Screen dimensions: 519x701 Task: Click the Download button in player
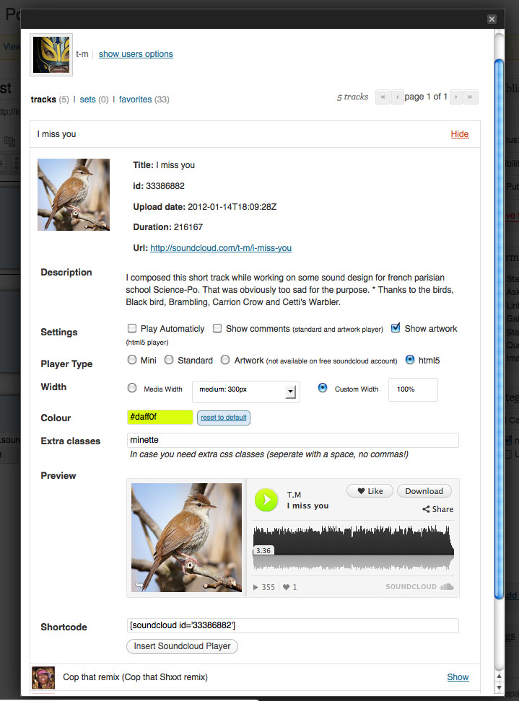tap(424, 491)
